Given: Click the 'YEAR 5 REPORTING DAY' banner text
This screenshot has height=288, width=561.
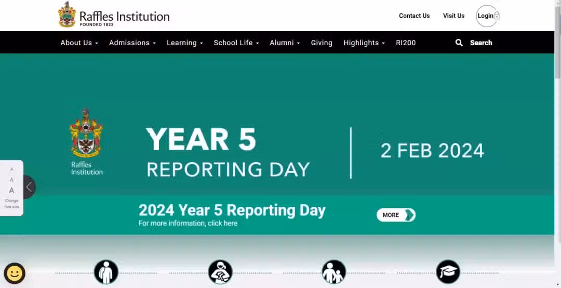Looking at the screenshot, I should coord(228,152).
